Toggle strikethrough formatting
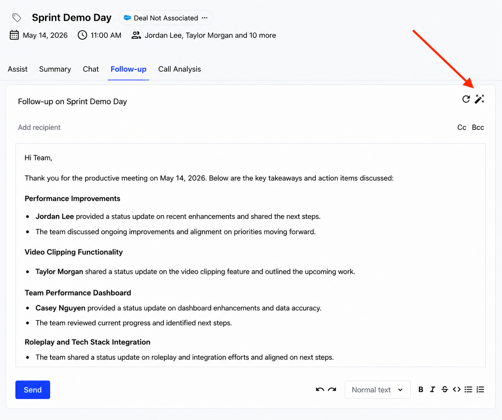This screenshot has height=420, width=502. (444, 390)
